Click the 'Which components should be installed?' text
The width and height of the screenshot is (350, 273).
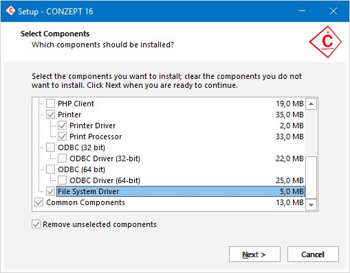click(102, 45)
